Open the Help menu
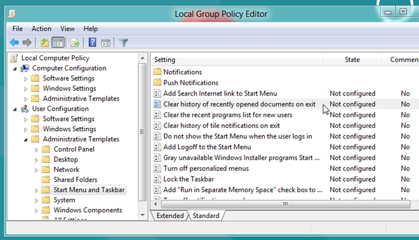This screenshot has width=419, height=240. click(91, 28)
